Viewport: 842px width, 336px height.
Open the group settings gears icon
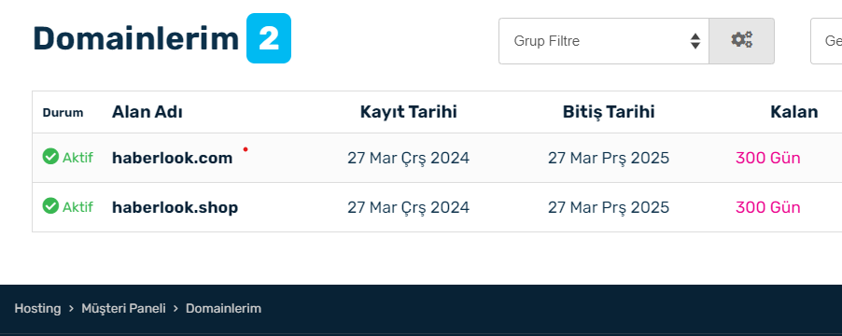tap(741, 41)
